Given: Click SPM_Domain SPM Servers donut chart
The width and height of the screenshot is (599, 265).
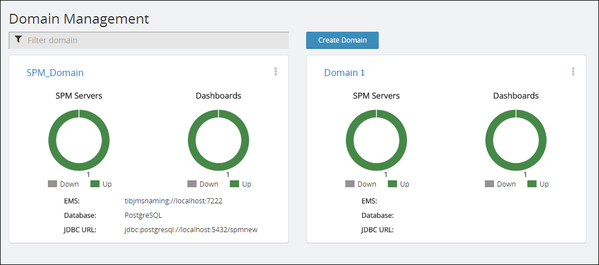Looking at the screenshot, I should pyautogui.click(x=79, y=140).
